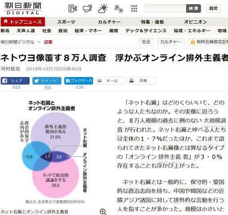Open 経済・マネー section
228x215 pixels.
(x=88, y=31)
